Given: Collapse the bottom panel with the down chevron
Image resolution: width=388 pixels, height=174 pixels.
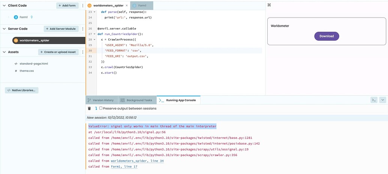Looking at the screenshot, I should point(382,100).
